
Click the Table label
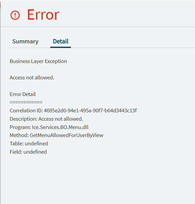17,144
